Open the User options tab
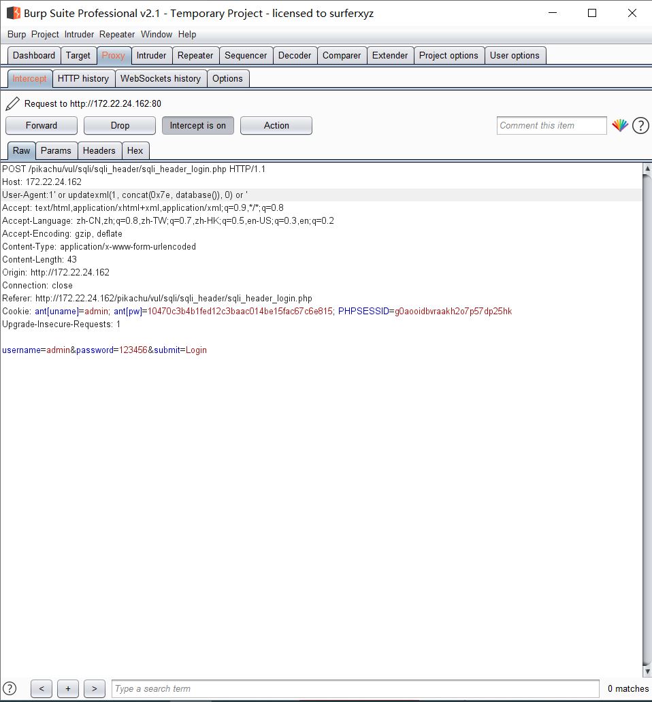 coord(515,56)
